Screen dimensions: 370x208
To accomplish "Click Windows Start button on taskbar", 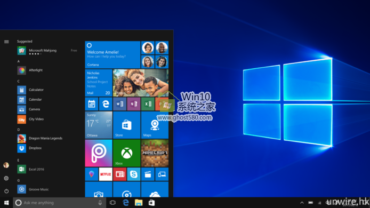I will (x=6, y=203).
